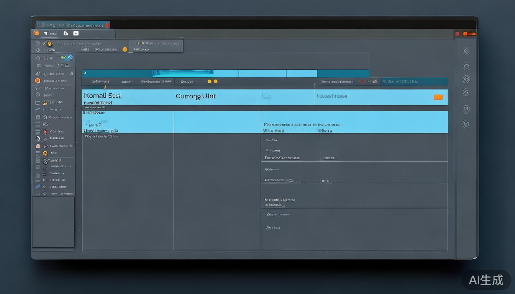Open the teal dropdown field above the orange button
This screenshot has width=515, height=294.
click(414, 81)
